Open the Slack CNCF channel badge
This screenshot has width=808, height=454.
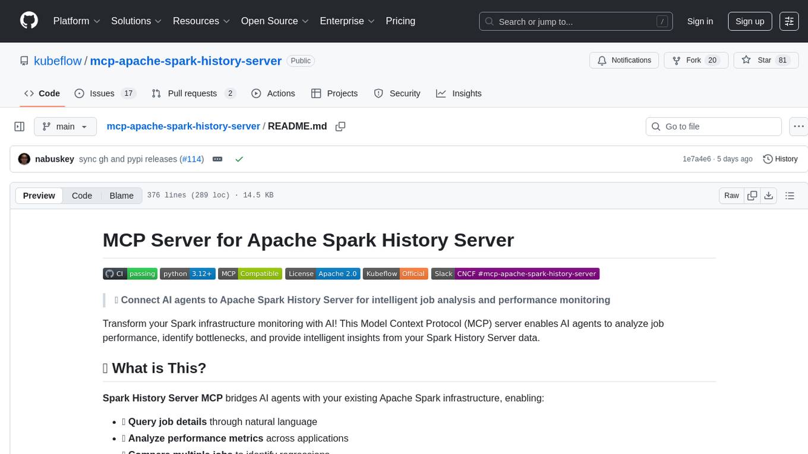click(x=515, y=274)
